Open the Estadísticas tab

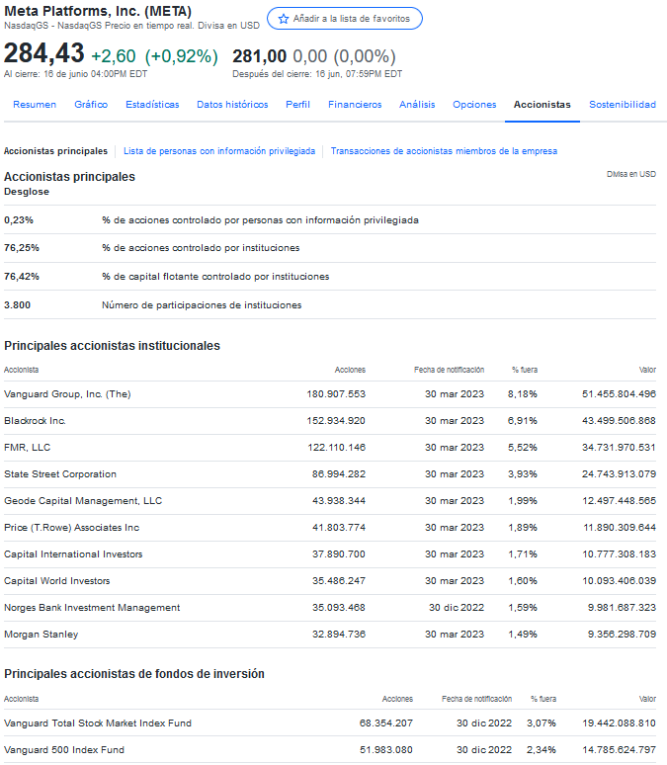[152, 105]
